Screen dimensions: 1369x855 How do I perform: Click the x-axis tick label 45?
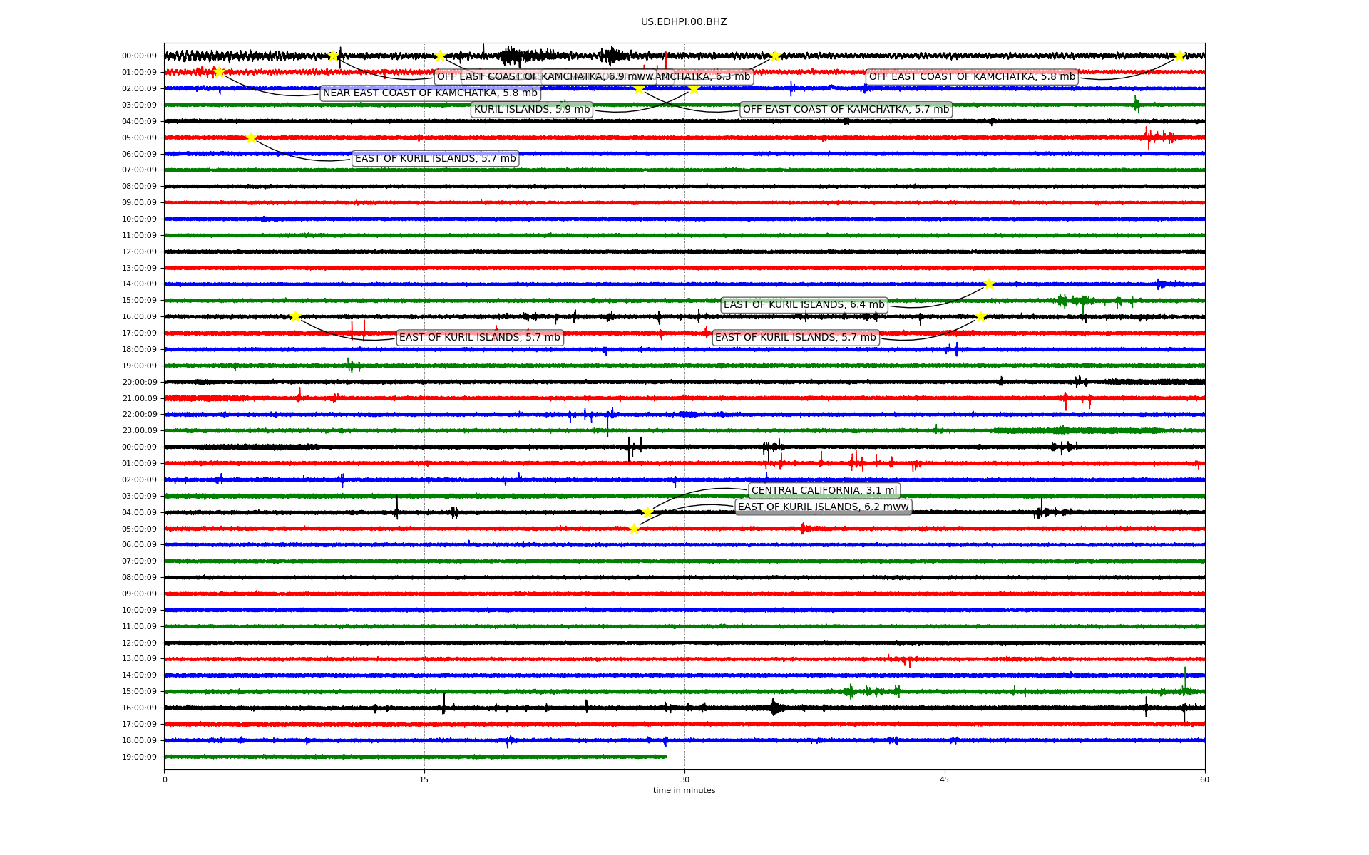click(945, 779)
